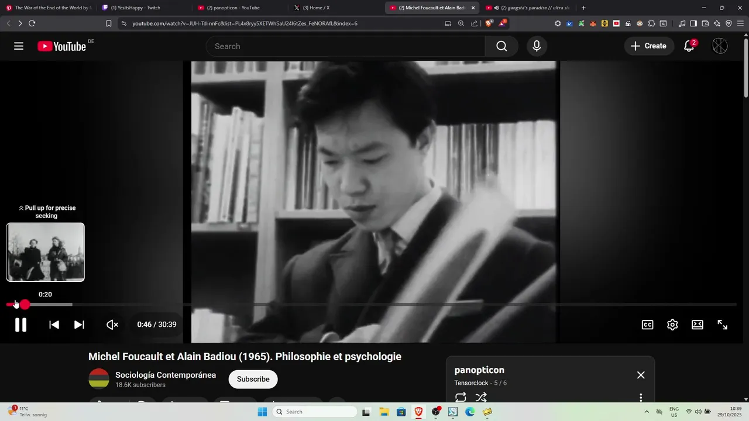Open Brave Shields lion icon
Image resolution: width=749 pixels, height=421 pixels.
(x=489, y=23)
